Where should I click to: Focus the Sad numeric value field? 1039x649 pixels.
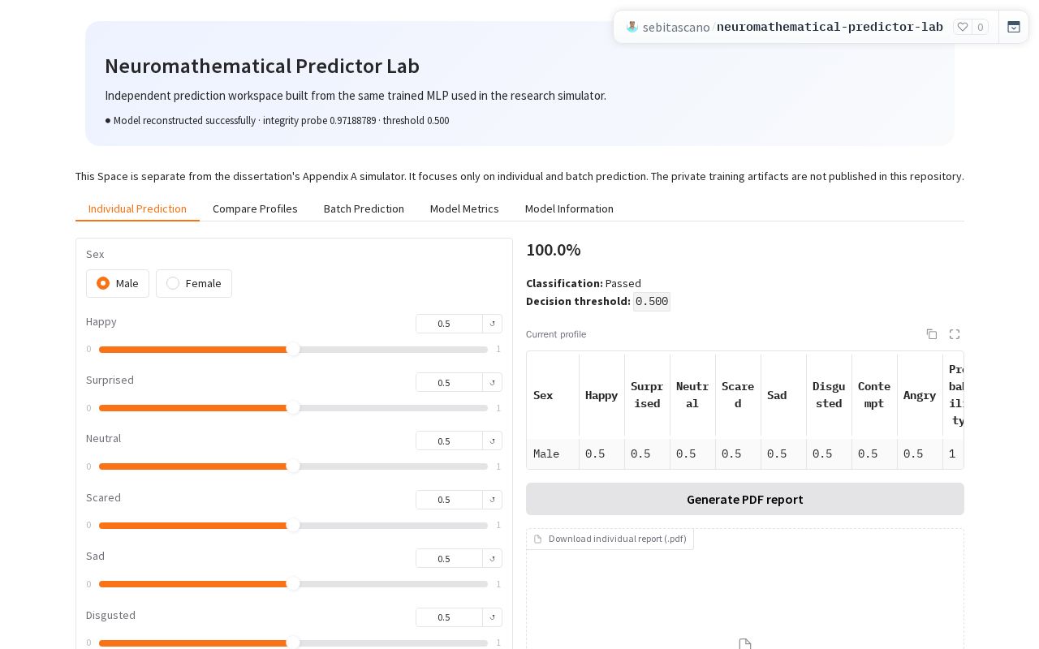(449, 558)
